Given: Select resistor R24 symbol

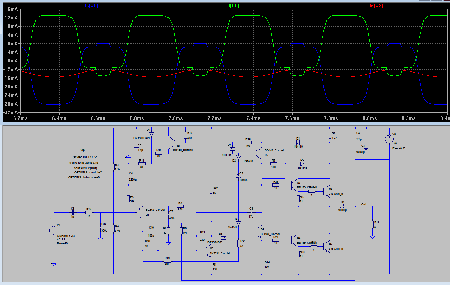Looking at the screenshot, I should (x=89, y=212).
